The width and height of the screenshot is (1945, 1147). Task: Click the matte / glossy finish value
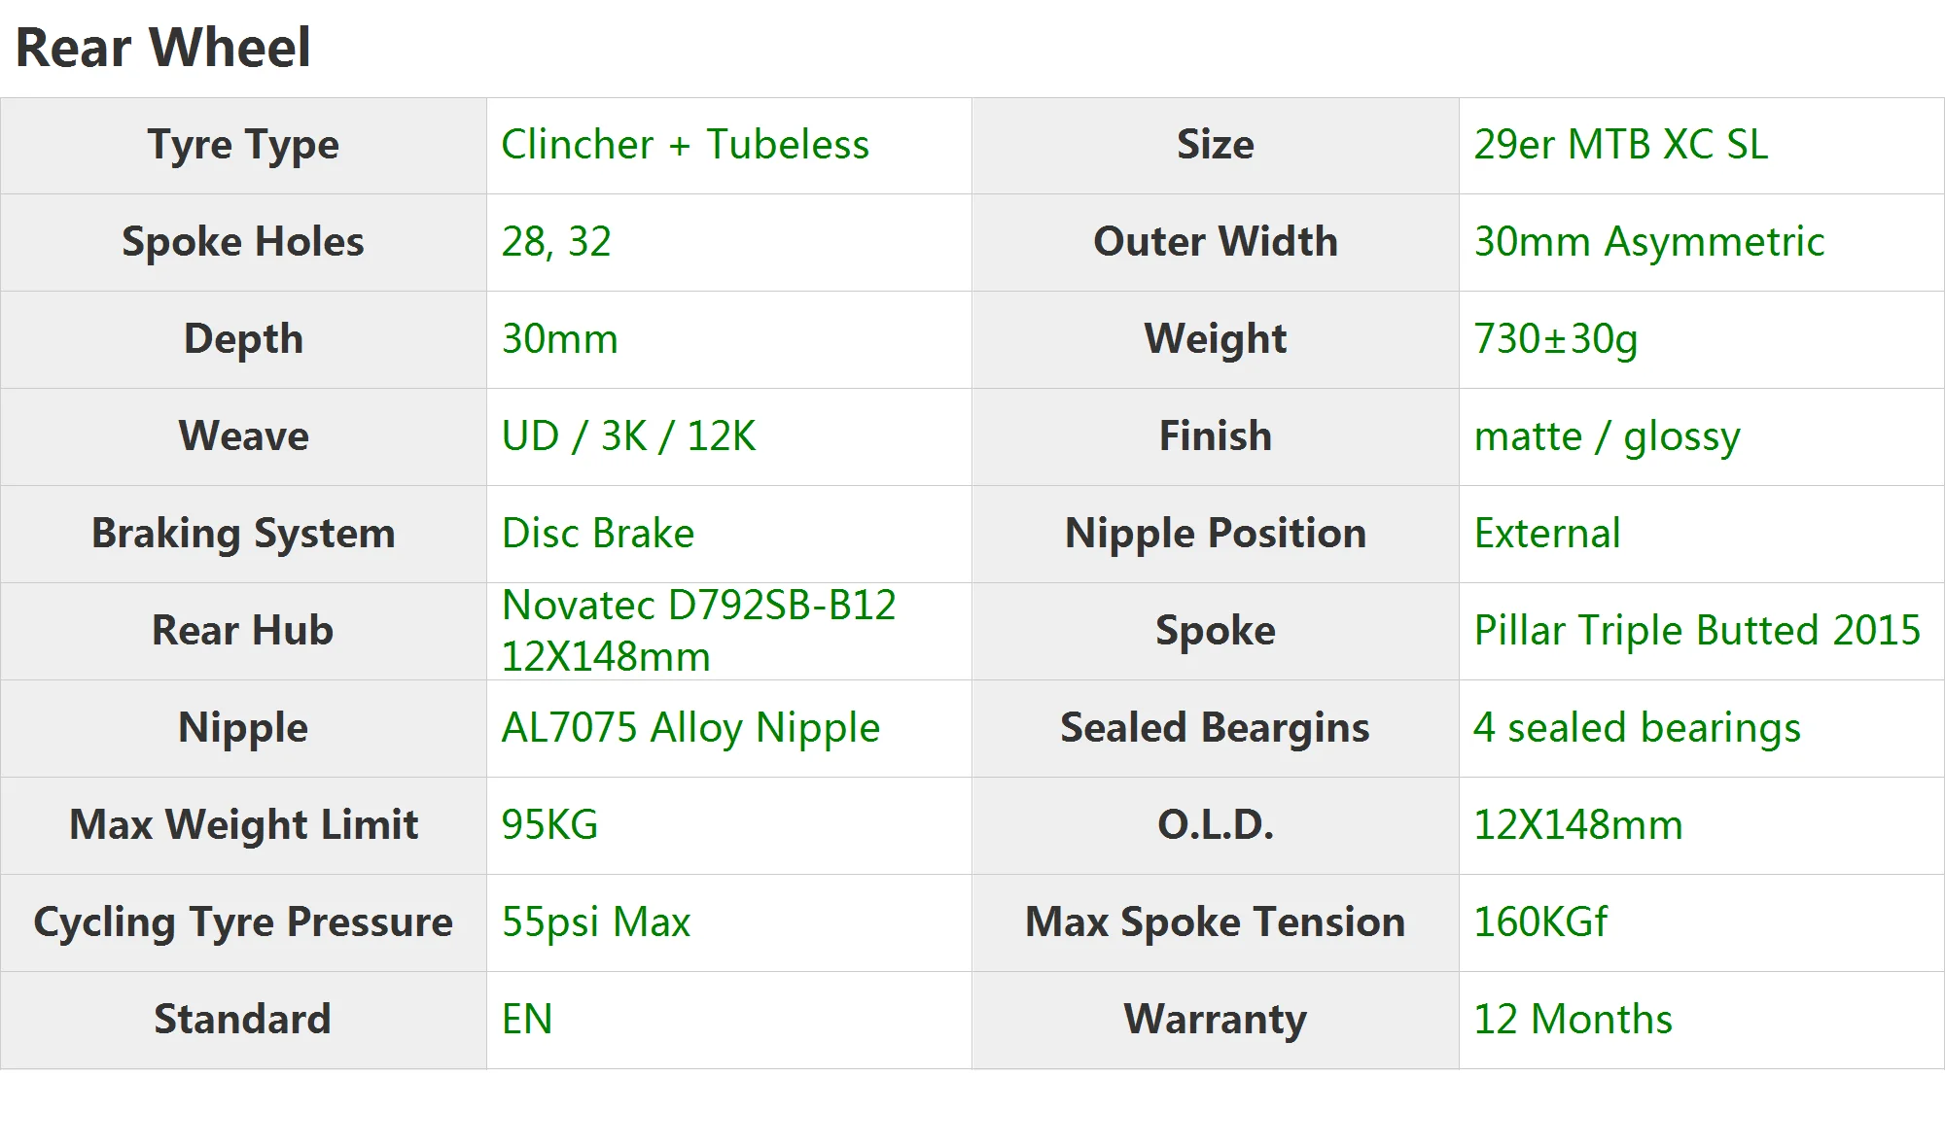1607,436
